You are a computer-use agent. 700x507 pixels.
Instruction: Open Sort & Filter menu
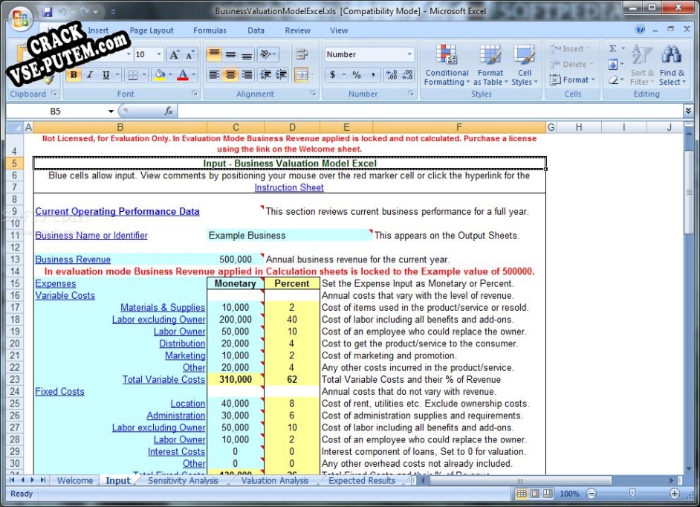[642, 65]
